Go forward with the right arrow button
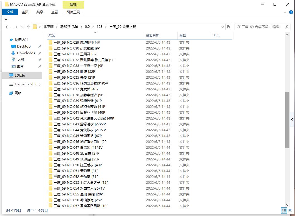 point(16,27)
